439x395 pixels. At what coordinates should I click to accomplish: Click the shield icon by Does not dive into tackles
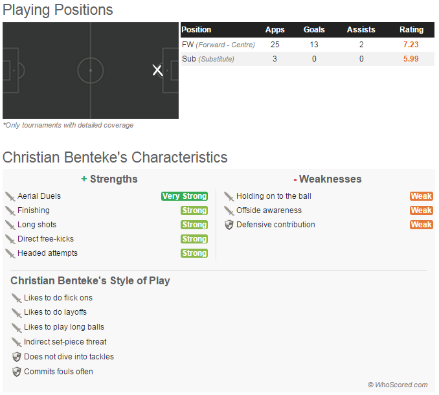click(x=17, y=357)
